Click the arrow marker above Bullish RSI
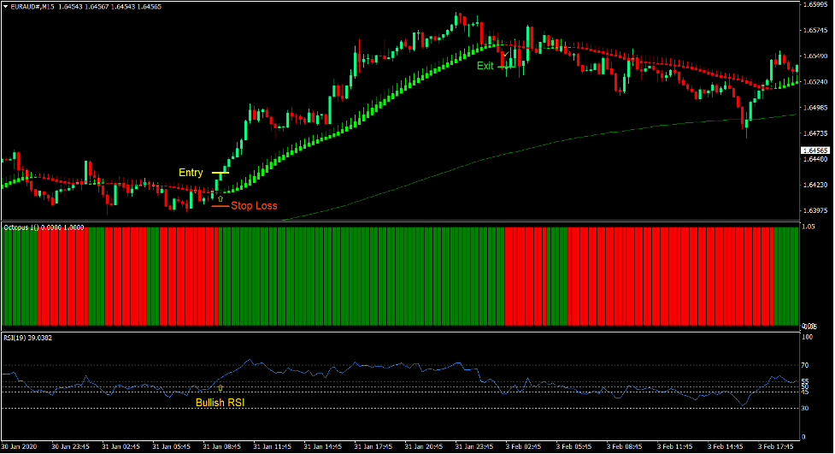The image size is (835, 454). point(221,388)
